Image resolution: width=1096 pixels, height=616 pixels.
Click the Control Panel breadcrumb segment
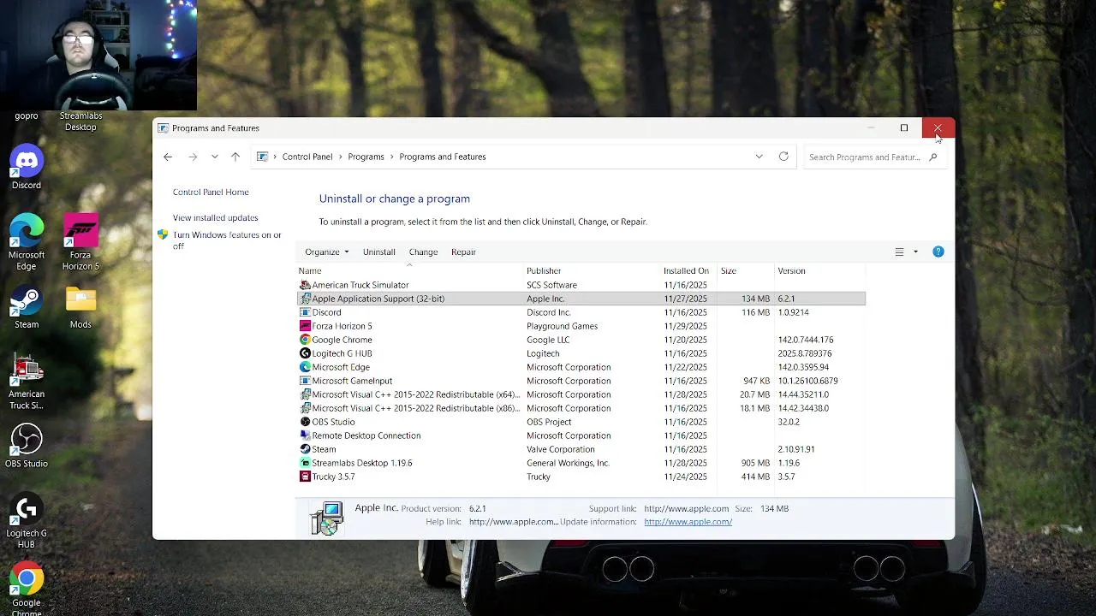[307, 157]
